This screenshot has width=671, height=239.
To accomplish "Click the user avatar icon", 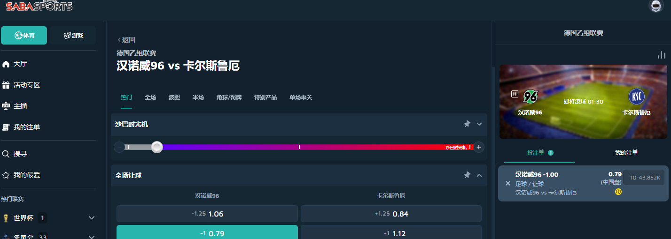I will pyautogui.click(x=655, y=6).
